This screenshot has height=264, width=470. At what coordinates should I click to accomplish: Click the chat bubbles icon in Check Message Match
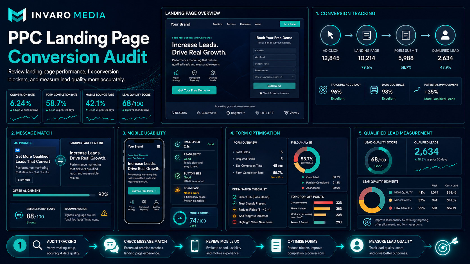coord(111,245)
